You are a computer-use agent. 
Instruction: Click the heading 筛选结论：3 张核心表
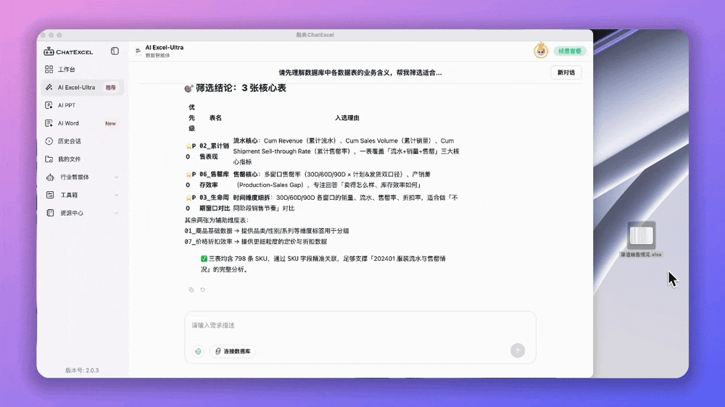click(x=241, y=88)
